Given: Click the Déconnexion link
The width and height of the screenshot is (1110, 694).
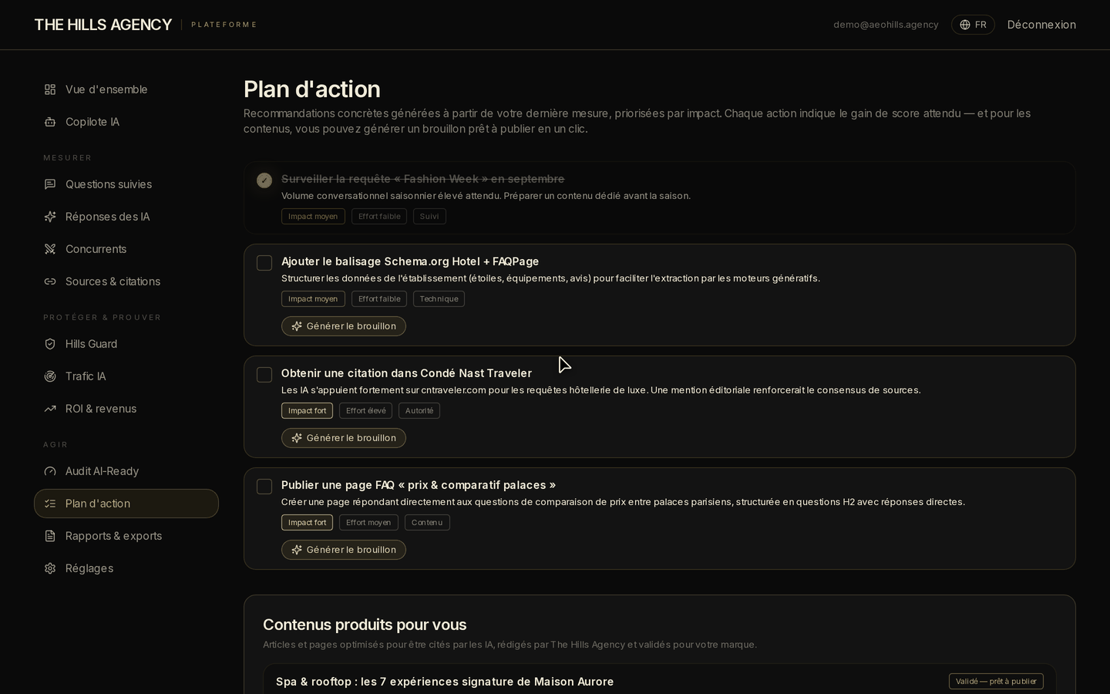Looking at the screenshot, I should click(1041, 25).
